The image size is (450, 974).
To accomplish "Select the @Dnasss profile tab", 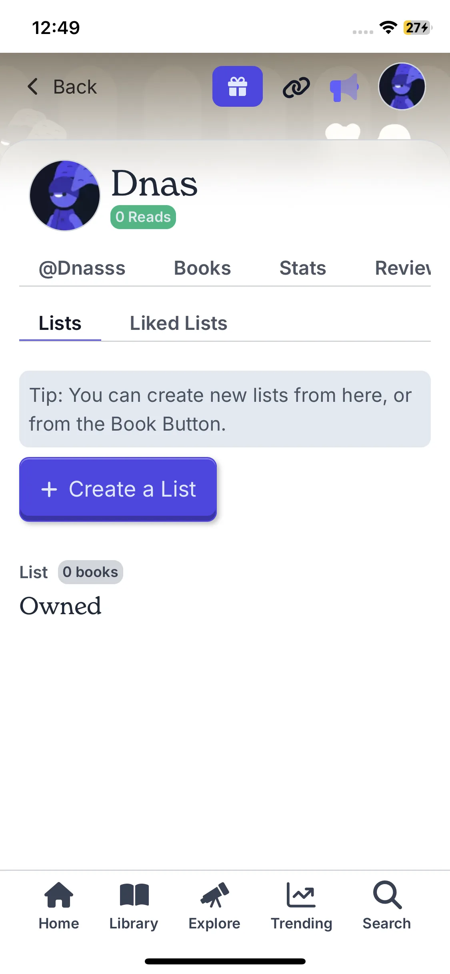I will [82, 268].
